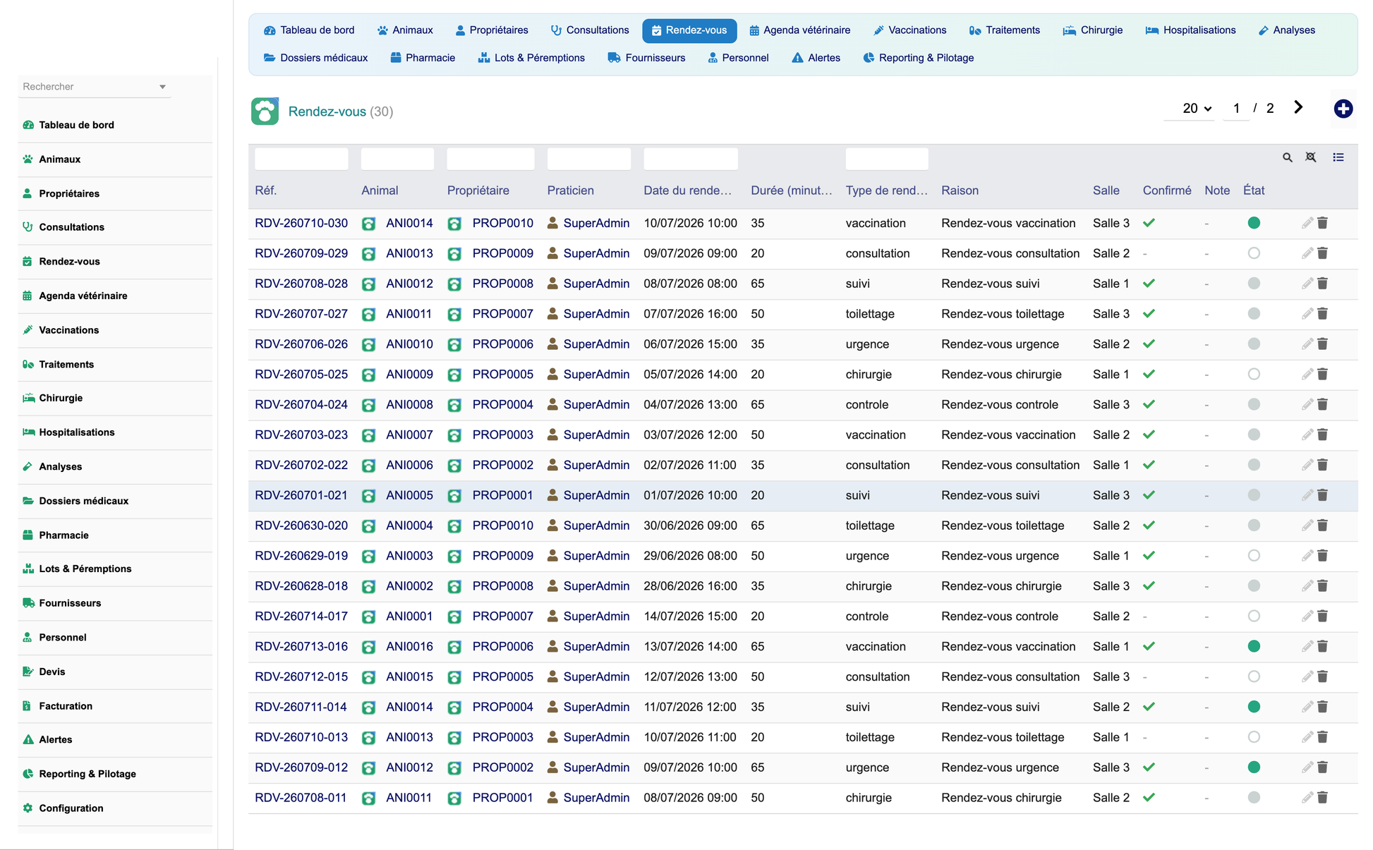This screenshot has width=1373, height=850.
Task: Click the Réf. filter input field
Action: click(301, 159)
